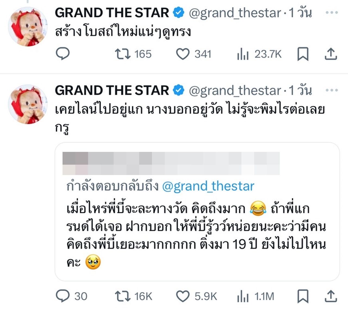Reply to the first tweet
The image size is (348, 316).
click(63, 54)
